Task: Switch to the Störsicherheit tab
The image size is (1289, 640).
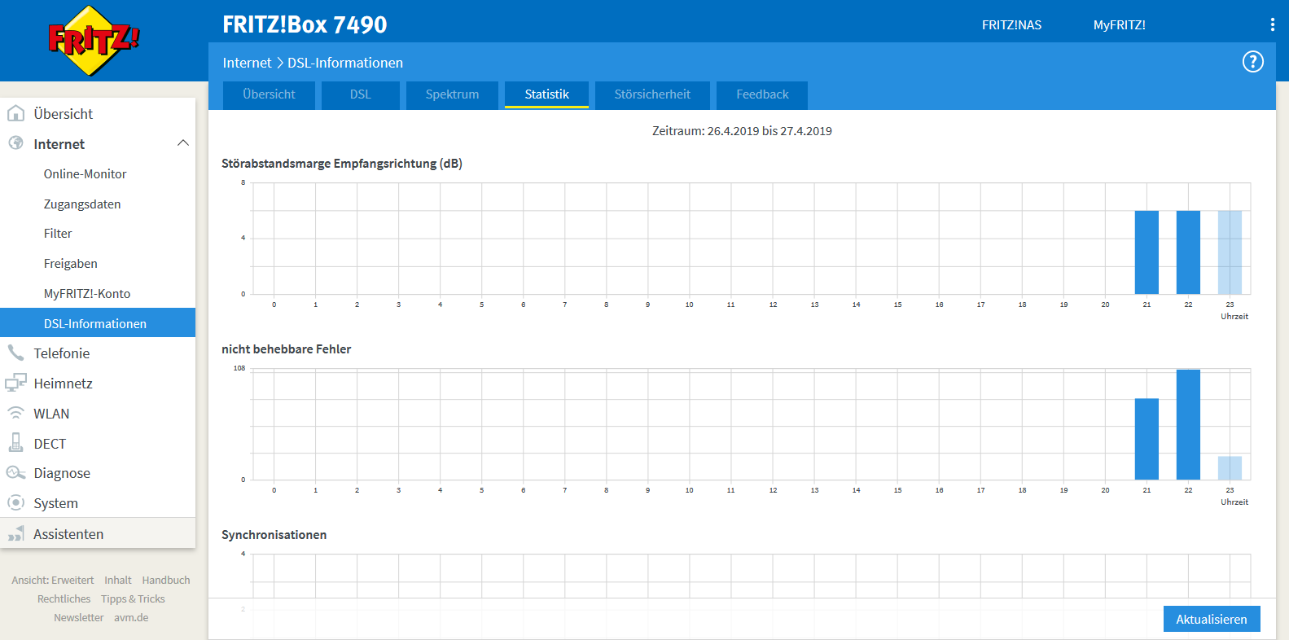Action: 652,94
